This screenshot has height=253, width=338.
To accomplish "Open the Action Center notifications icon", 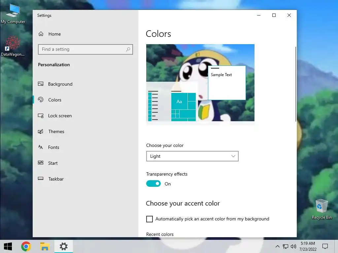I will tap(325, 246).
